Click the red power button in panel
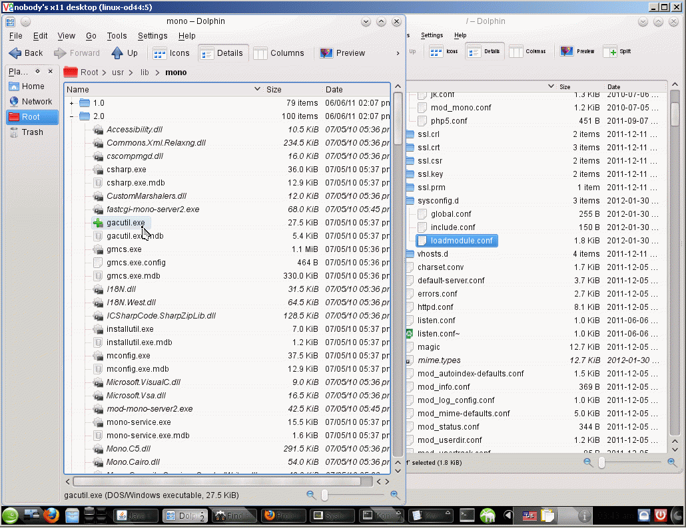Image resolution: width=686 pixels, height=528 pixels. [x=660, y=516]
